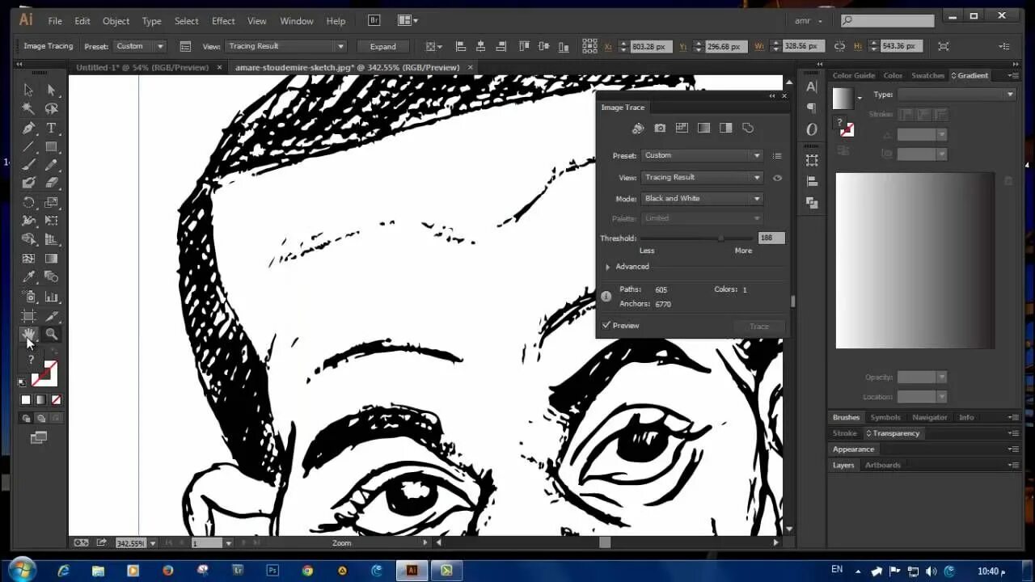Click the None fill mode button in toolbox
The image size is (1035, 582).
pos(56,400)
